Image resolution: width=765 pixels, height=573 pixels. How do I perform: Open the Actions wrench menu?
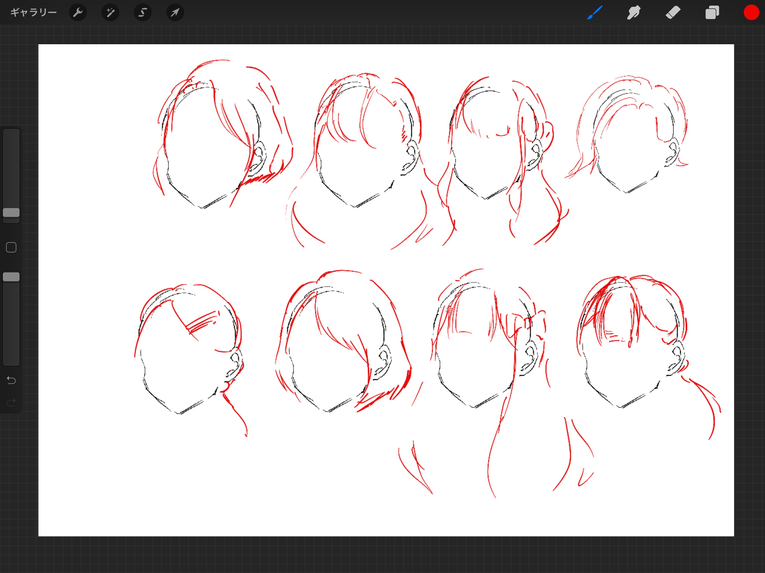coord(78,13)
